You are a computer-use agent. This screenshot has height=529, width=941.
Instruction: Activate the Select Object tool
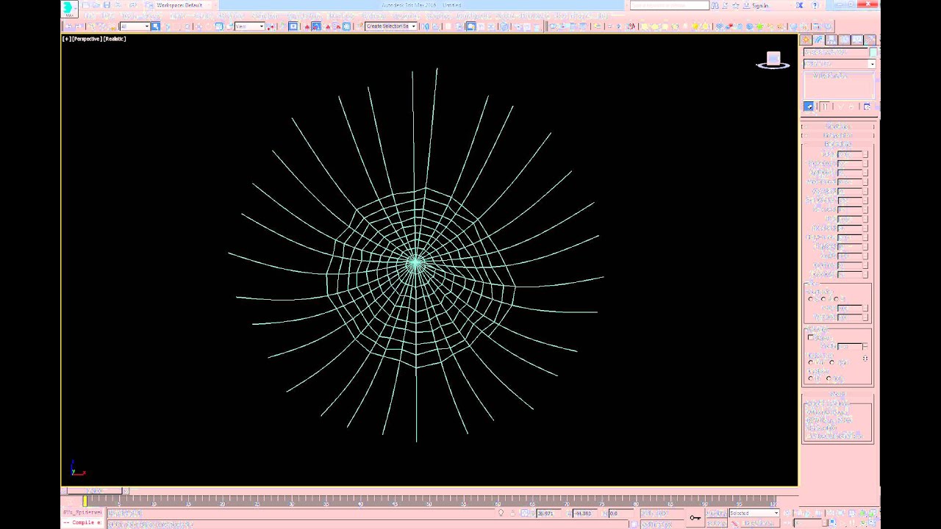click(155, 26)
